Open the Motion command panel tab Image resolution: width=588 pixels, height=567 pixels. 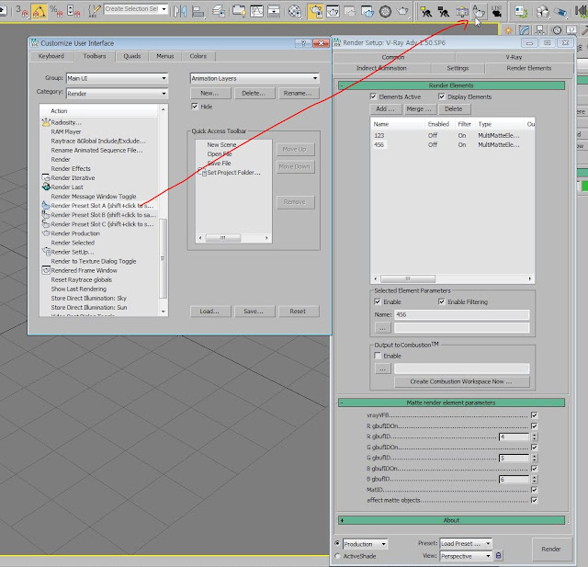557,30
